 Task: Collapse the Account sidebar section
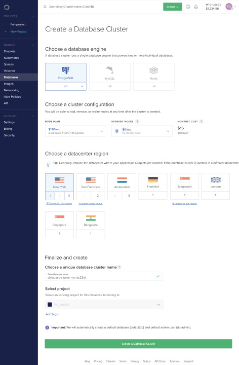(33, 116)
